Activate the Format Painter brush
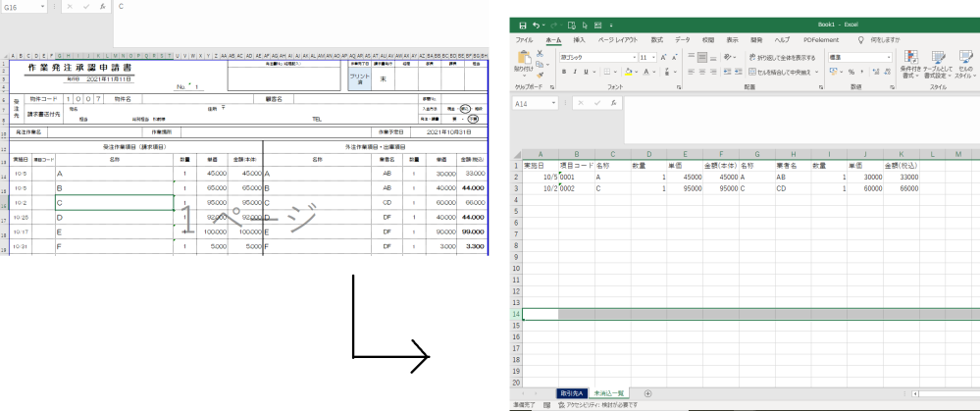The height and width of the screenshot is (411, 980). click(x=540, y=75)
